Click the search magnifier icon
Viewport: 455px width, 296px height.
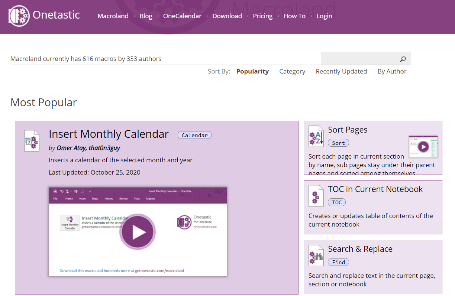pyautogui.click(x=403, y=59)
